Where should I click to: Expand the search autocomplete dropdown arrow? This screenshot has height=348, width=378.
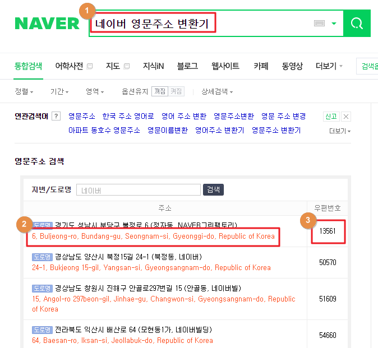point(334,24)
